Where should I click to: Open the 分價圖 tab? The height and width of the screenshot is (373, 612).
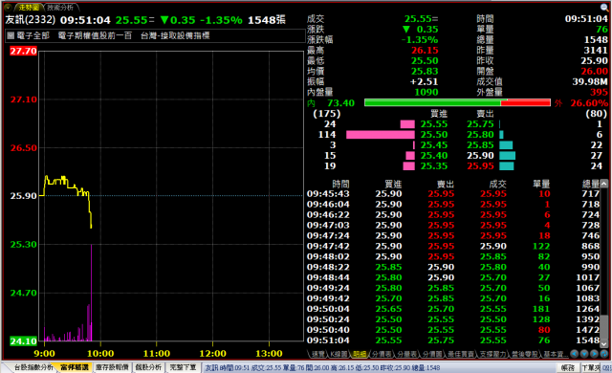pos(432,354)
